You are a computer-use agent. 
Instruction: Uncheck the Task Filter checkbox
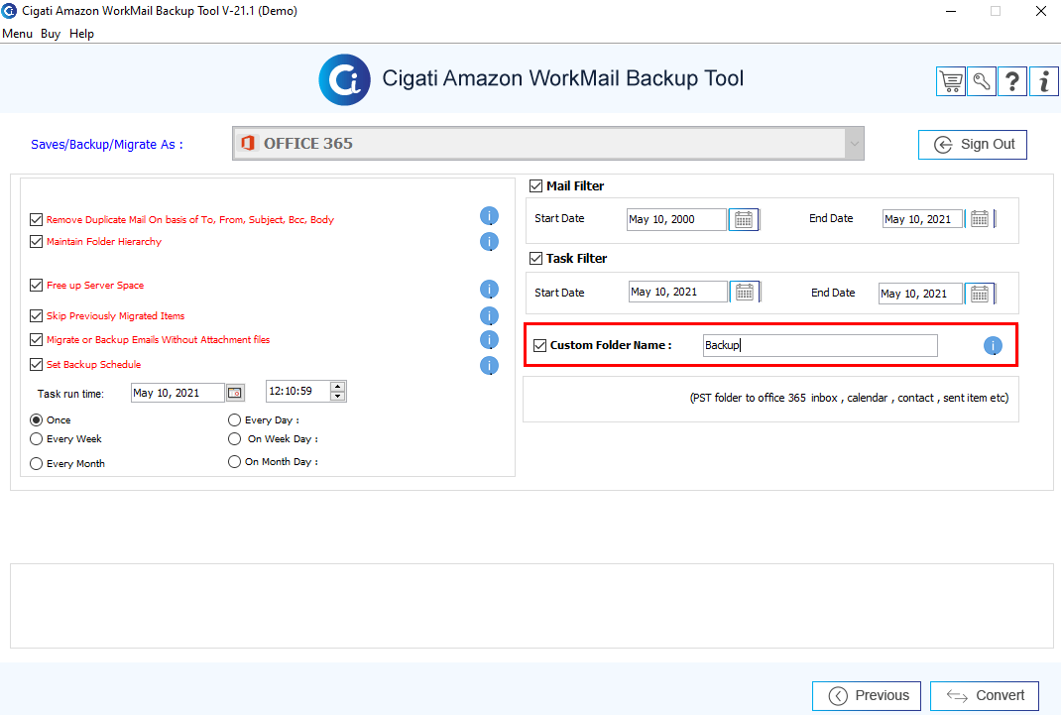coord(535,259)
